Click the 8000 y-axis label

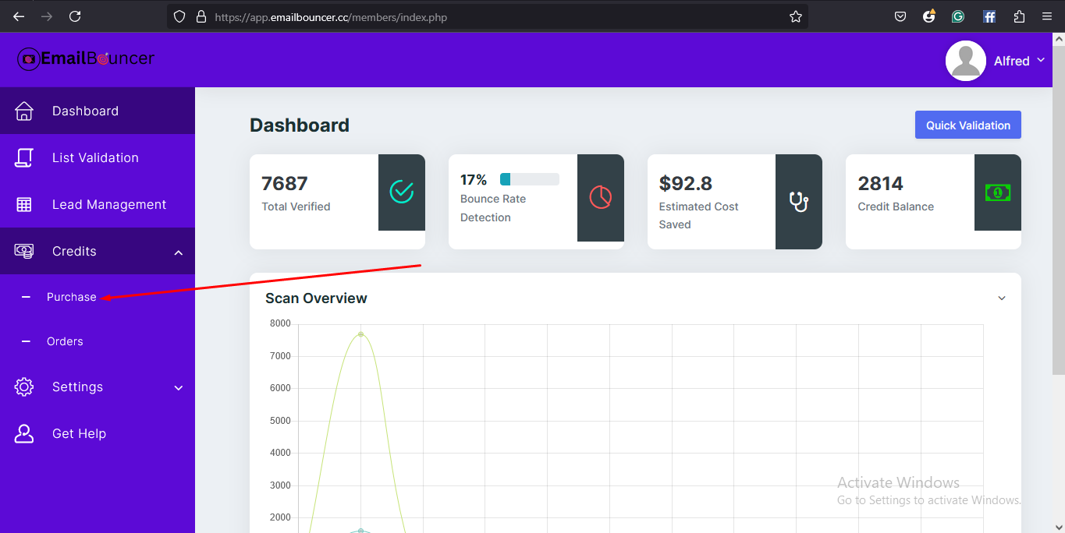280,323
